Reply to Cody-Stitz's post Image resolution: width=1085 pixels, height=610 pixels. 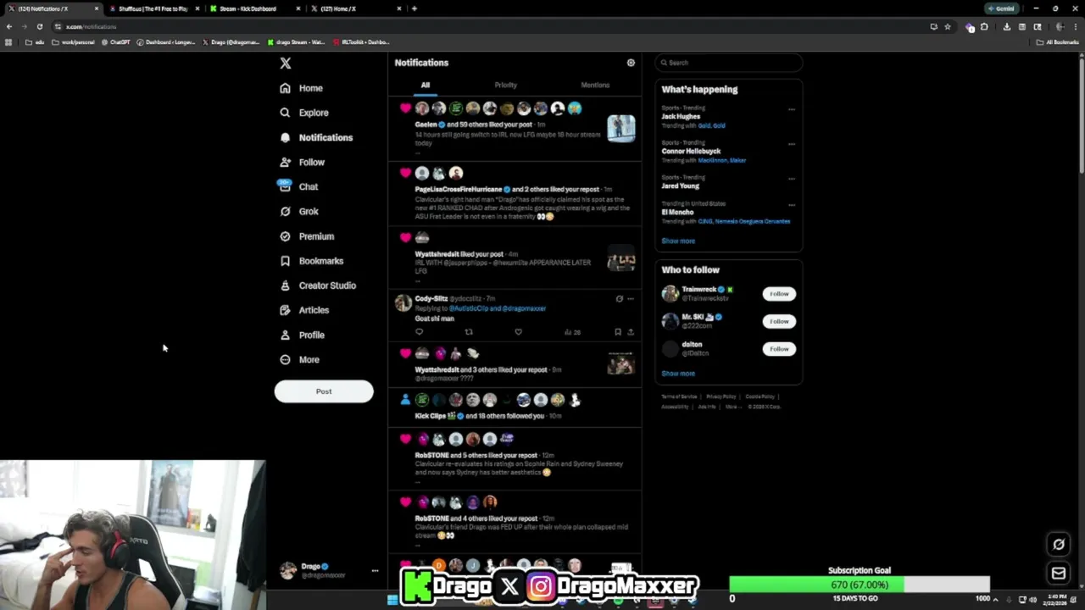(419, 332)
